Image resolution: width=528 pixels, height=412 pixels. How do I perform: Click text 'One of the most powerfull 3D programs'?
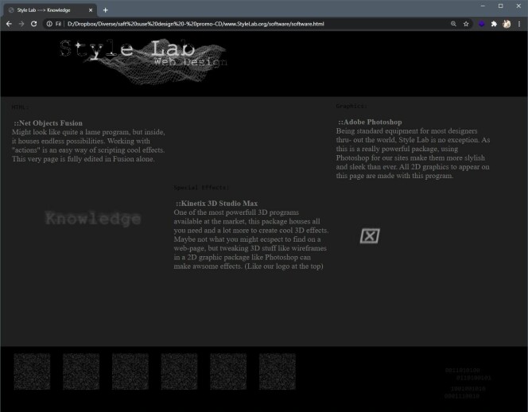coord(236,212)
